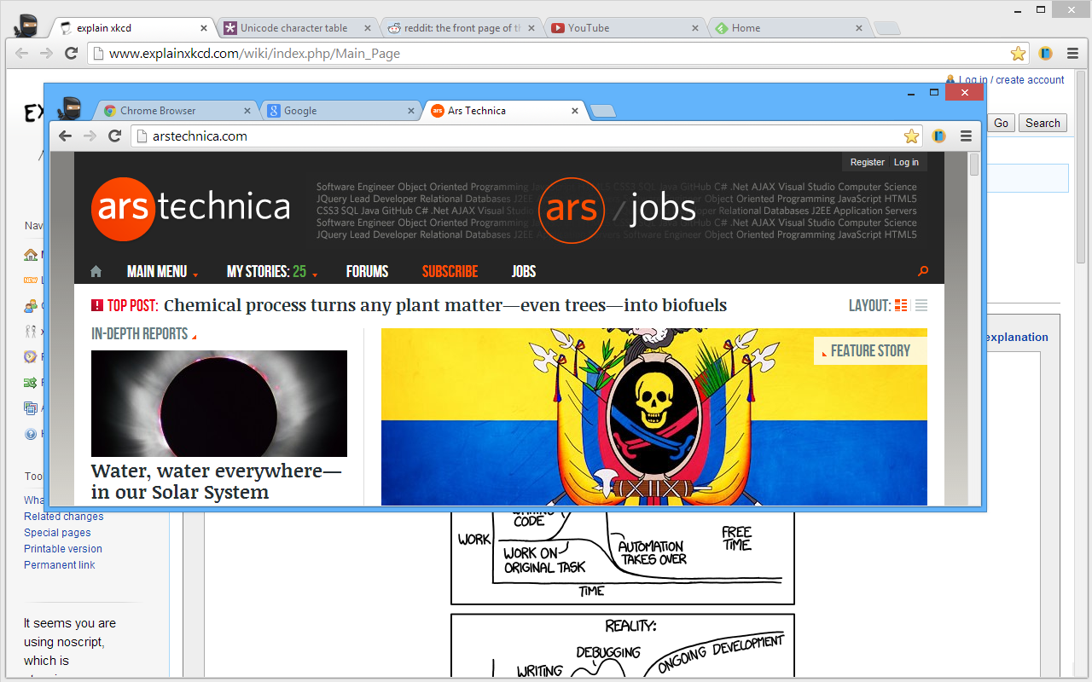Click the forward arrow in the Ars Technica window

coord(90,136)
